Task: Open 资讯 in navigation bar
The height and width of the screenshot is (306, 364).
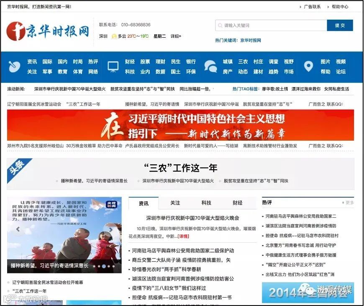Action: pyautogui.click(x=32, y=62)
